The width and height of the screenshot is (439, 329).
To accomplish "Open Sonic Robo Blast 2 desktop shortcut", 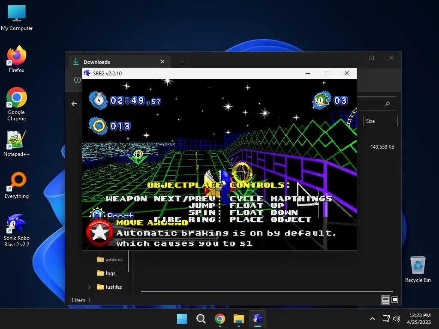I will pyautogui.click(x=17, y=230).
